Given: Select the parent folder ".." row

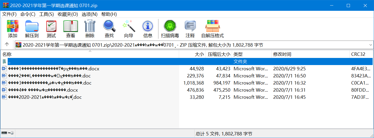Looking at the screenshot, I should click(10, 62).
